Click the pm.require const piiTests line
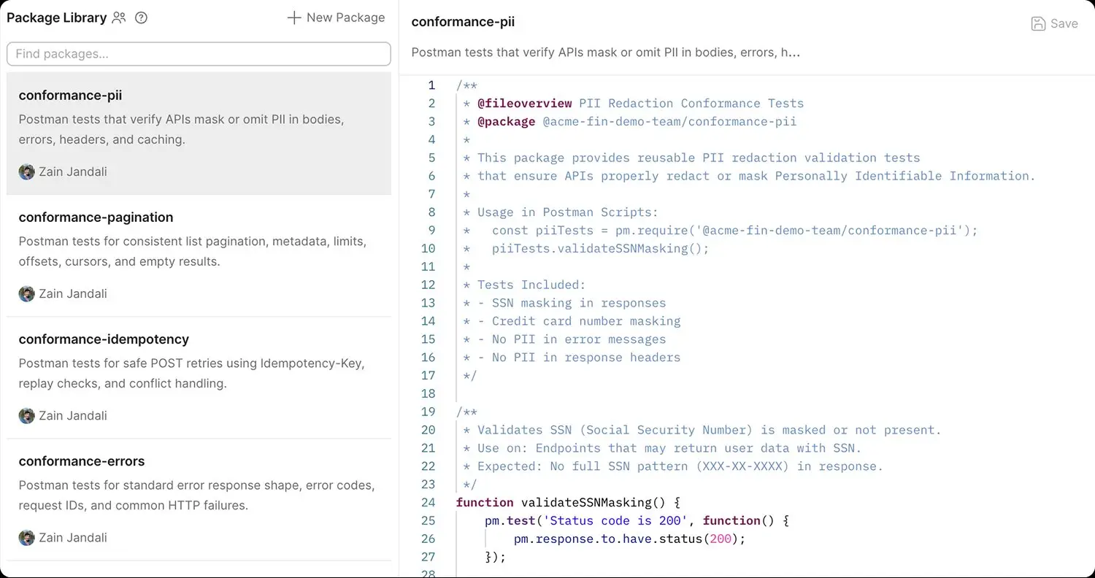Viewport: 1095px width, 578px height. 721,231
